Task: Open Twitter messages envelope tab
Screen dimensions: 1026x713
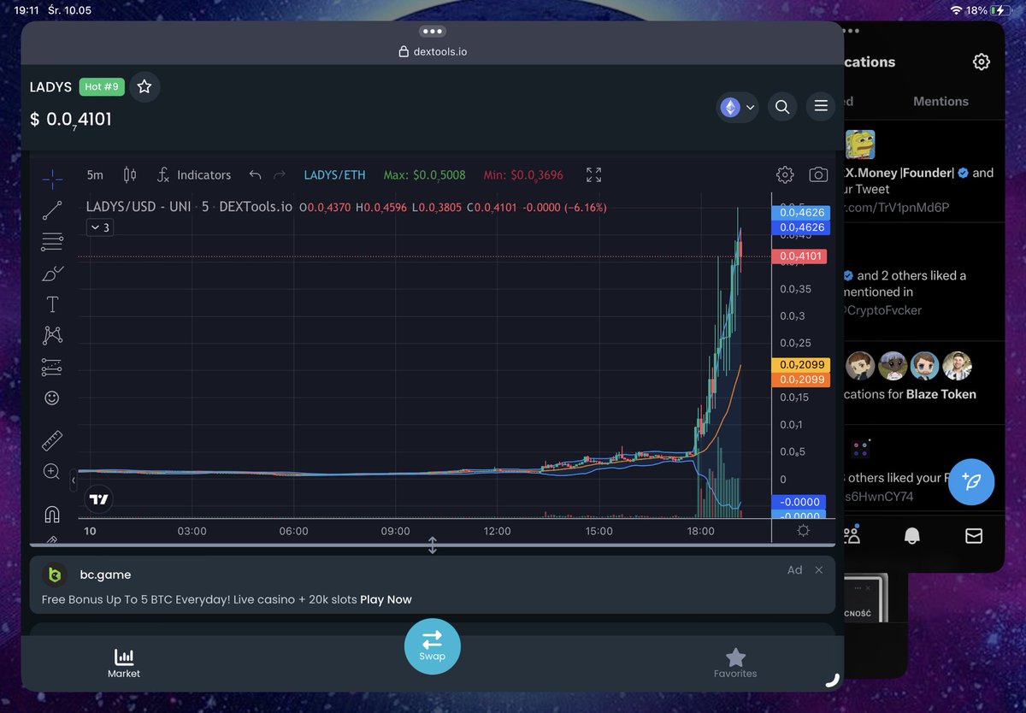Action: (x=974, y=536)
